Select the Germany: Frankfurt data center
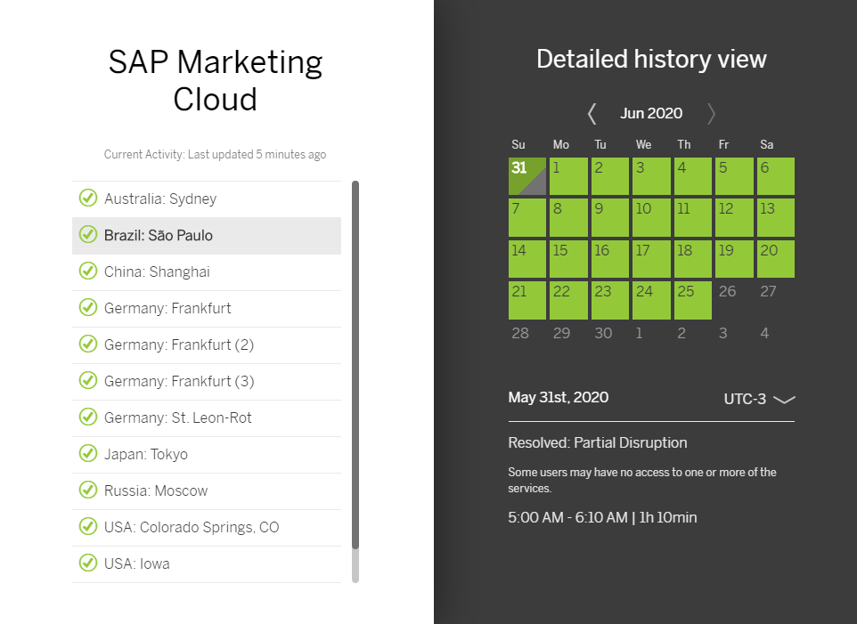The image size is (857, 624). click(x=207, y=309)
